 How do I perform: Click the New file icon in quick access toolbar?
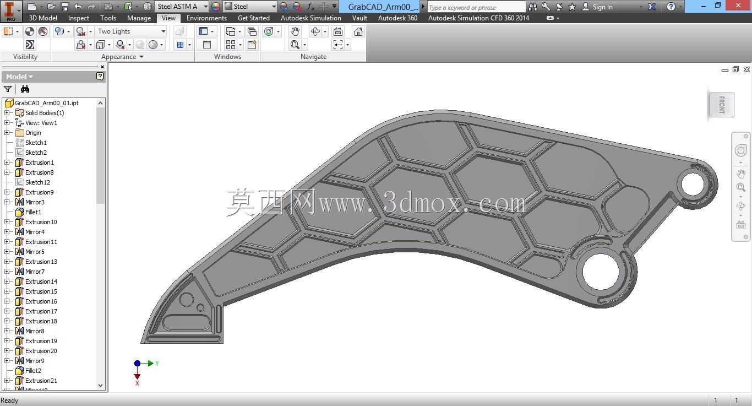[x=32, y=7]
